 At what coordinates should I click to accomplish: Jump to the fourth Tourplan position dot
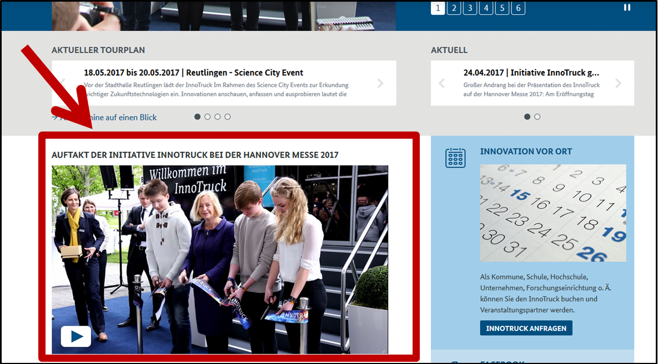[227, 117]
